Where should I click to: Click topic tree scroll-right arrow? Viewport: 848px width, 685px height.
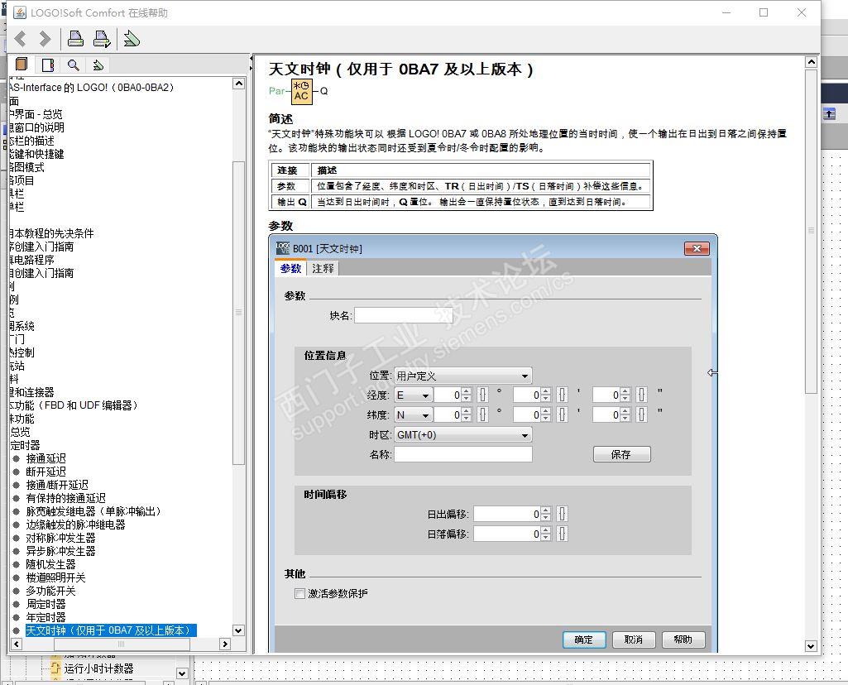tap(225, 644)
